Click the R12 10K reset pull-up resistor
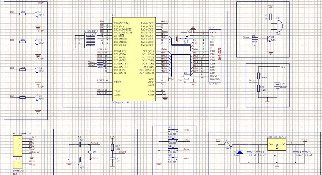322x175 pixels. [x=112, y=149]
